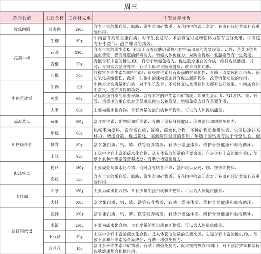261x254 pixels.
Task: Select the 280g weight cell
Action: [79, 52]
